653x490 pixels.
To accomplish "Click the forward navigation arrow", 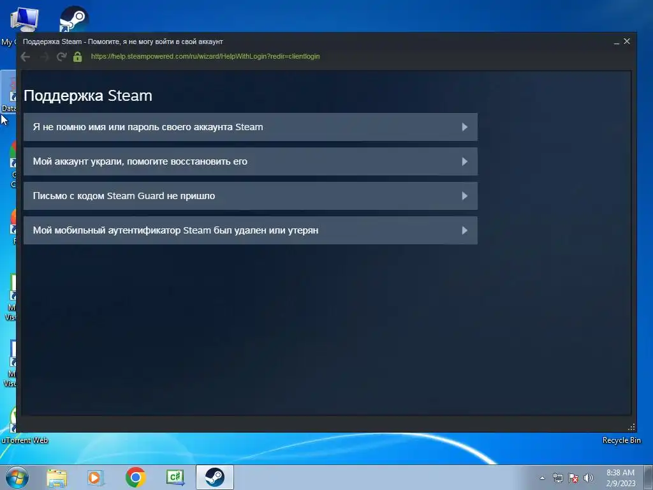I will [x=44, y=57].
